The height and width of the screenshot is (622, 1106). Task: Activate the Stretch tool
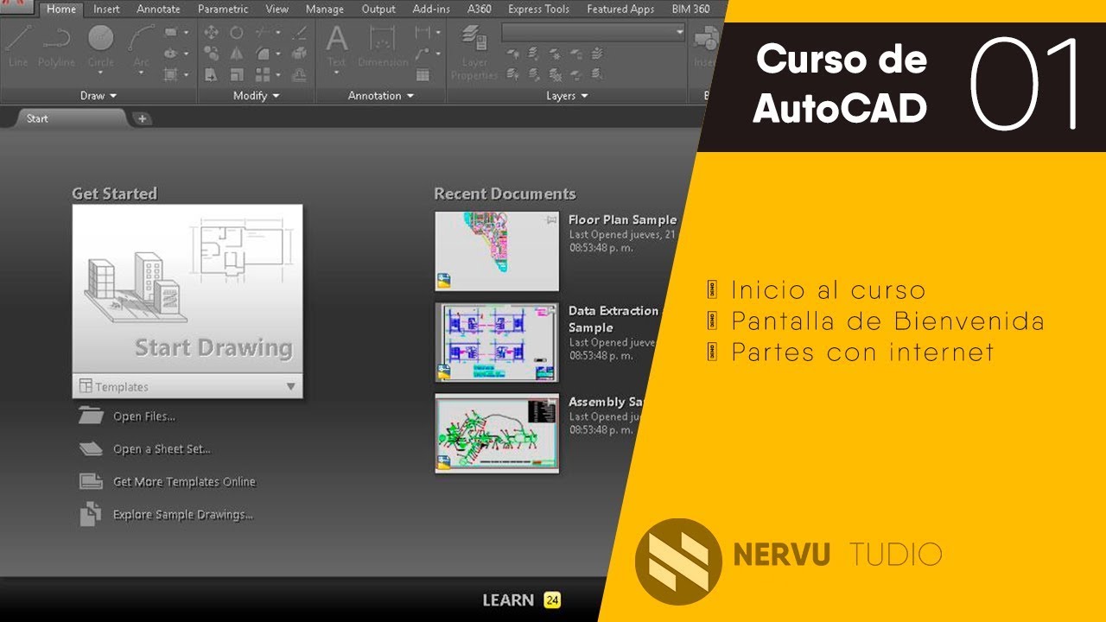[x=212, y=74]
